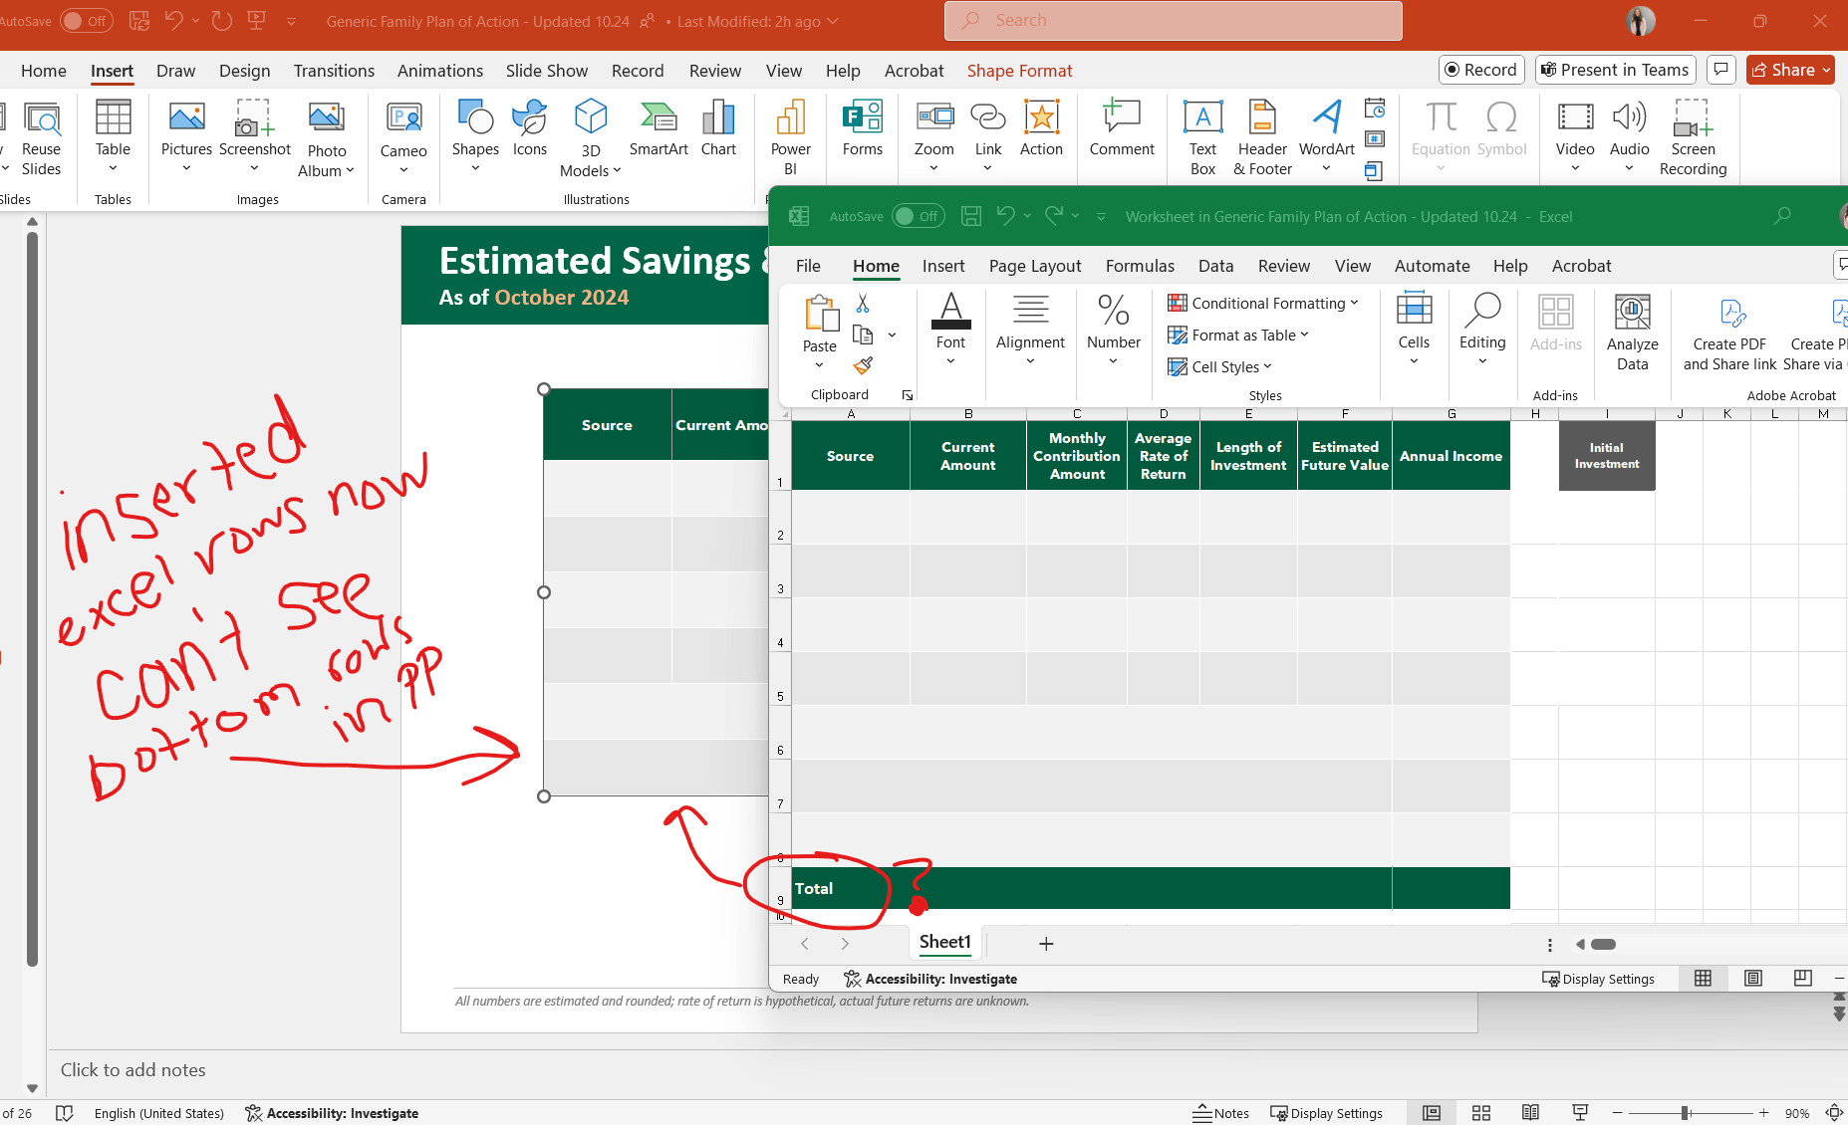Click Analyze Data in Excel
The height and width of the screenshot is (1125, 1848).
(x=1632, y=334)
